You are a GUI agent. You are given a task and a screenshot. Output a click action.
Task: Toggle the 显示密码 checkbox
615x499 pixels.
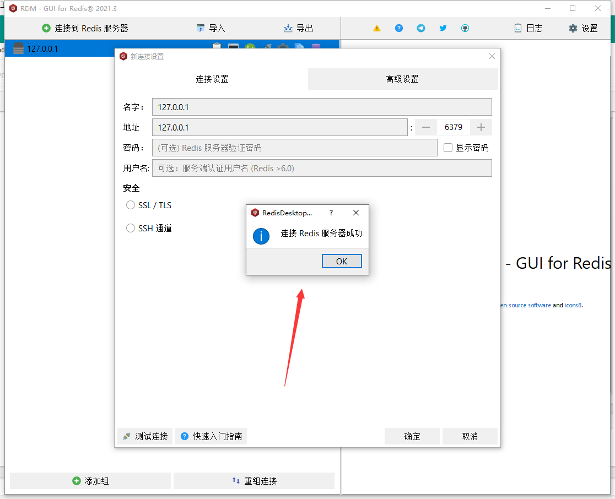coord(448,148)
